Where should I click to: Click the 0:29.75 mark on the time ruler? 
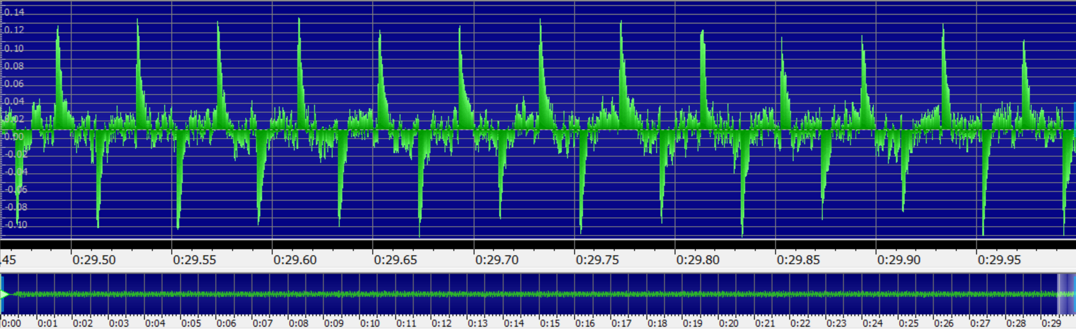tap(597, 260)
